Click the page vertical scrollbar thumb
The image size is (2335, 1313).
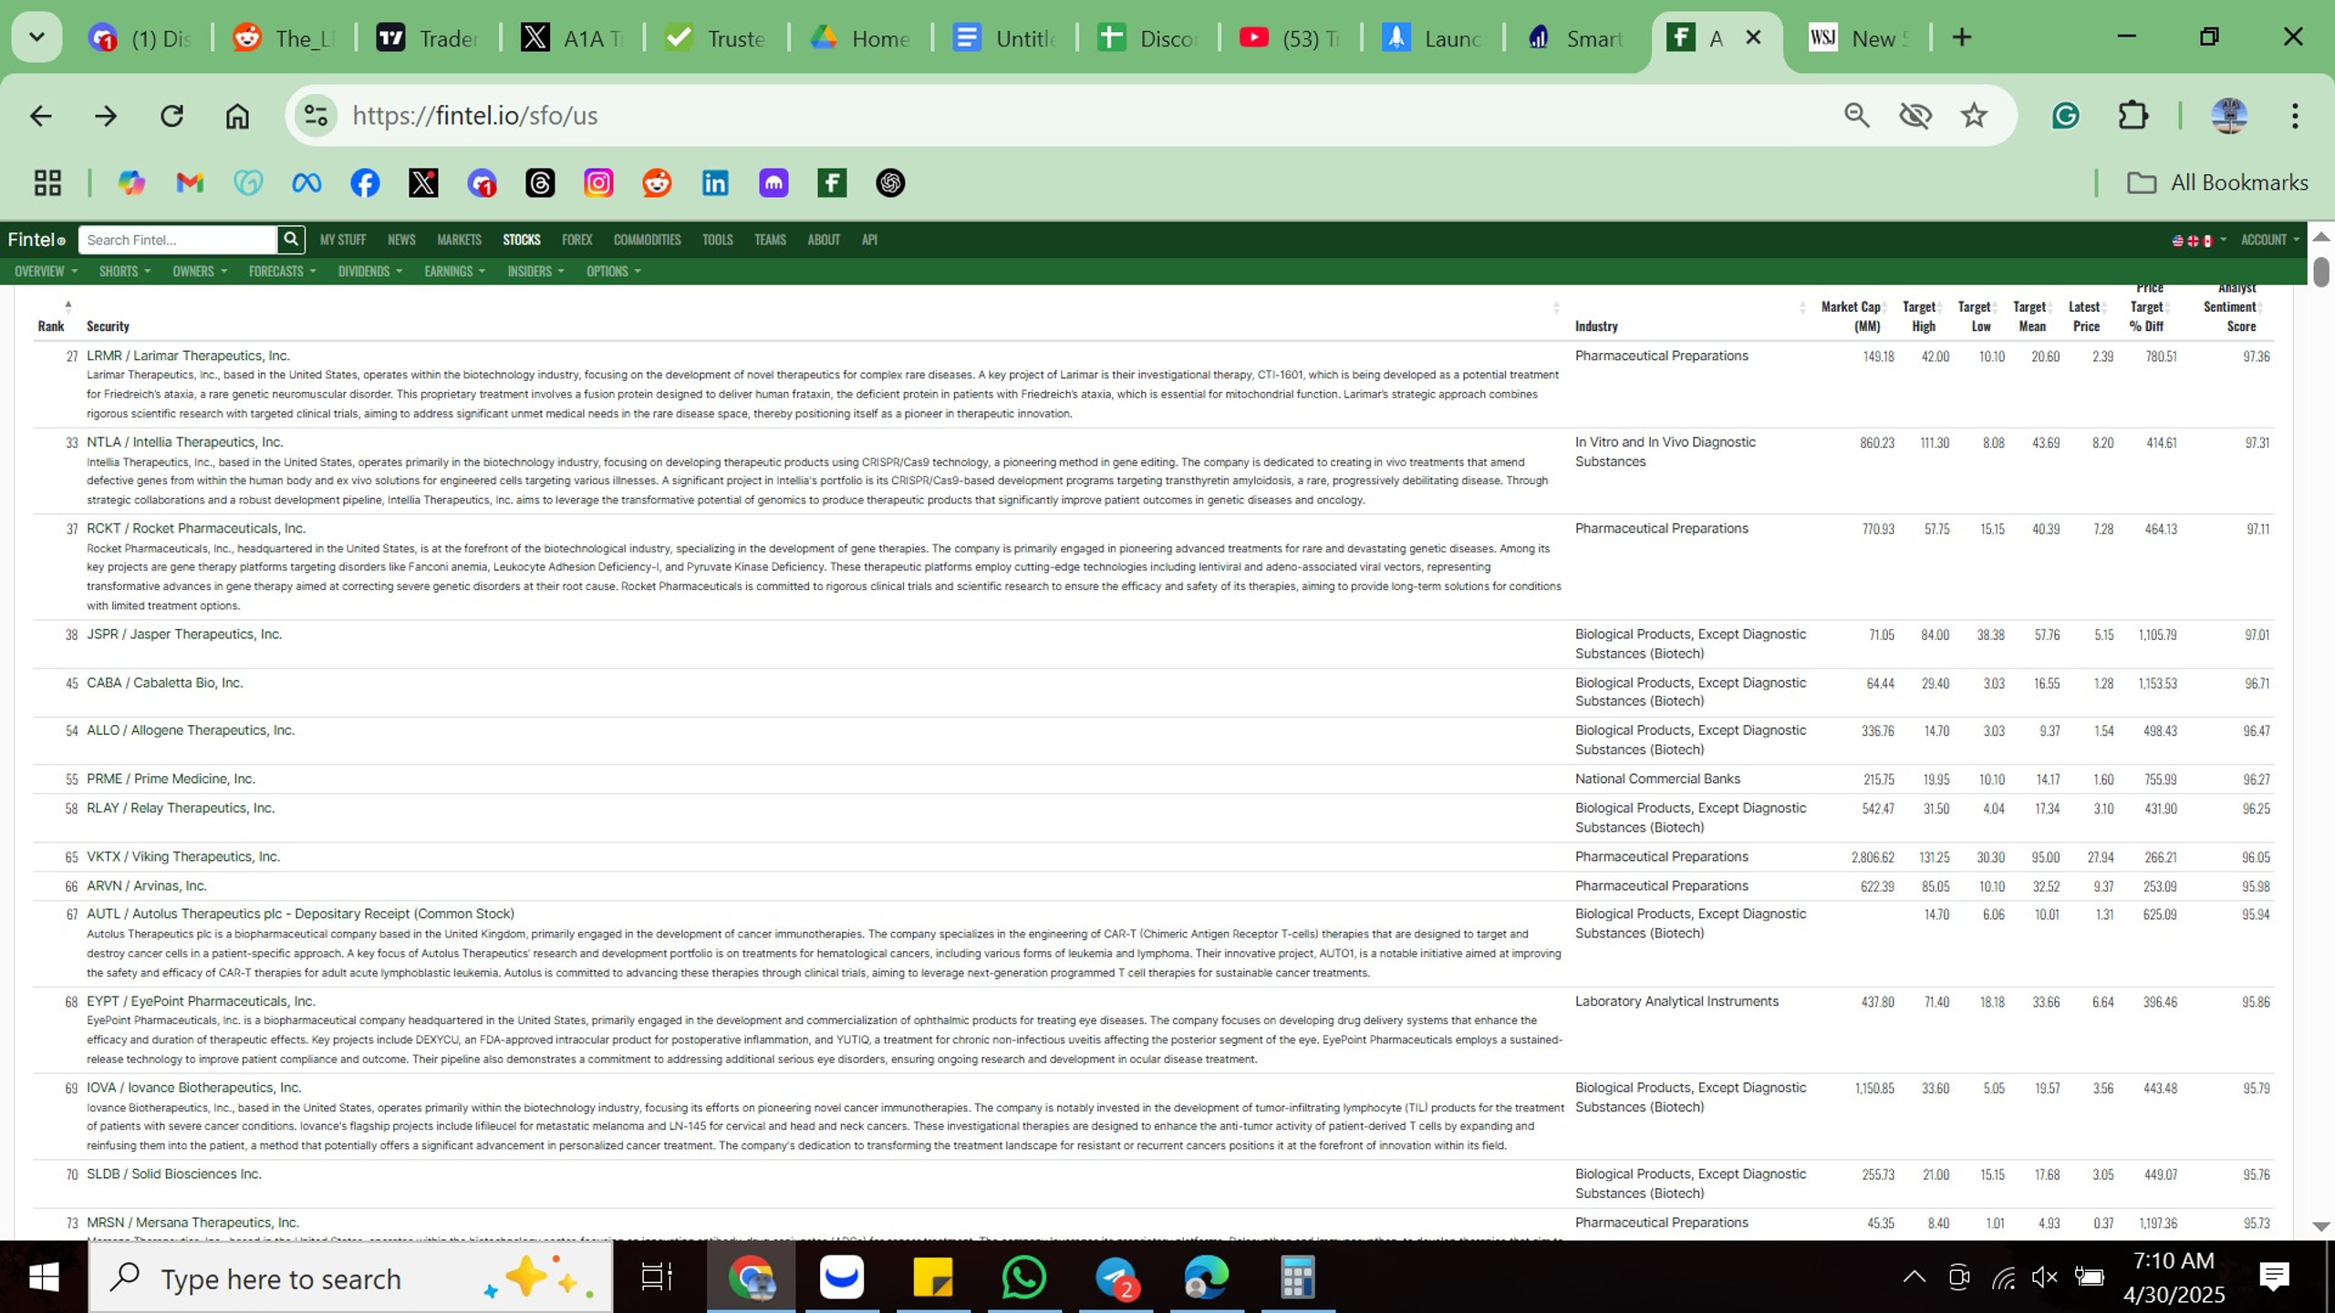[2321, 272]
